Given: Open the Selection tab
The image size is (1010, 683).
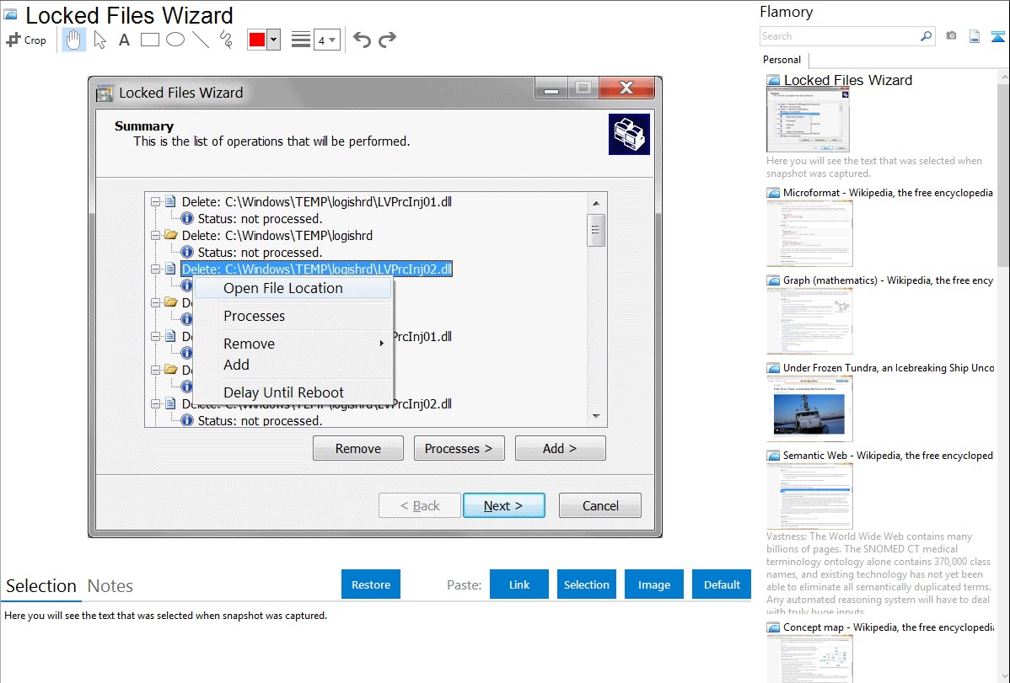Looking at the screenshot, I should point(41,586).
